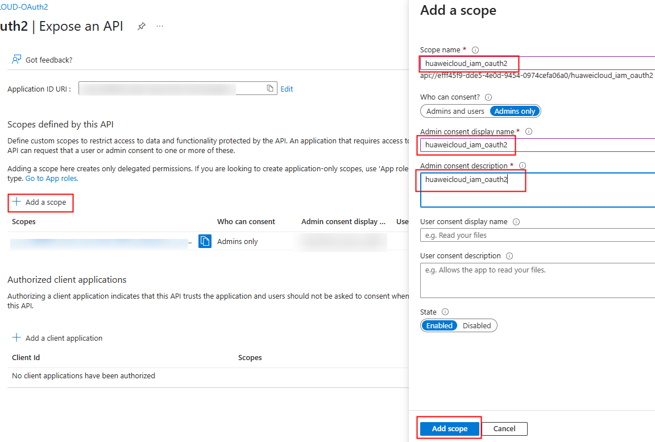Click the User consent display name field
Screen dimensions: 655x442
[538, 235]
